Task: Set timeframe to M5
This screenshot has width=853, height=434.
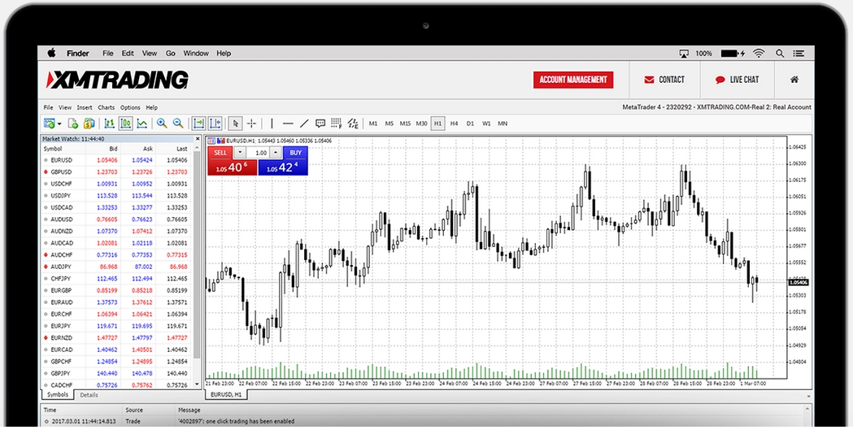Action: tap(389, 124)
